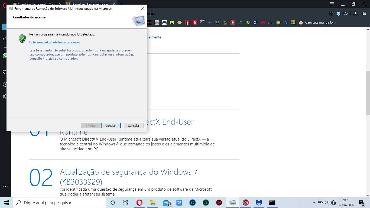The image size is (370, 208).
Task: Open the white game controller bookmark
Action: (x=164, y=22)
